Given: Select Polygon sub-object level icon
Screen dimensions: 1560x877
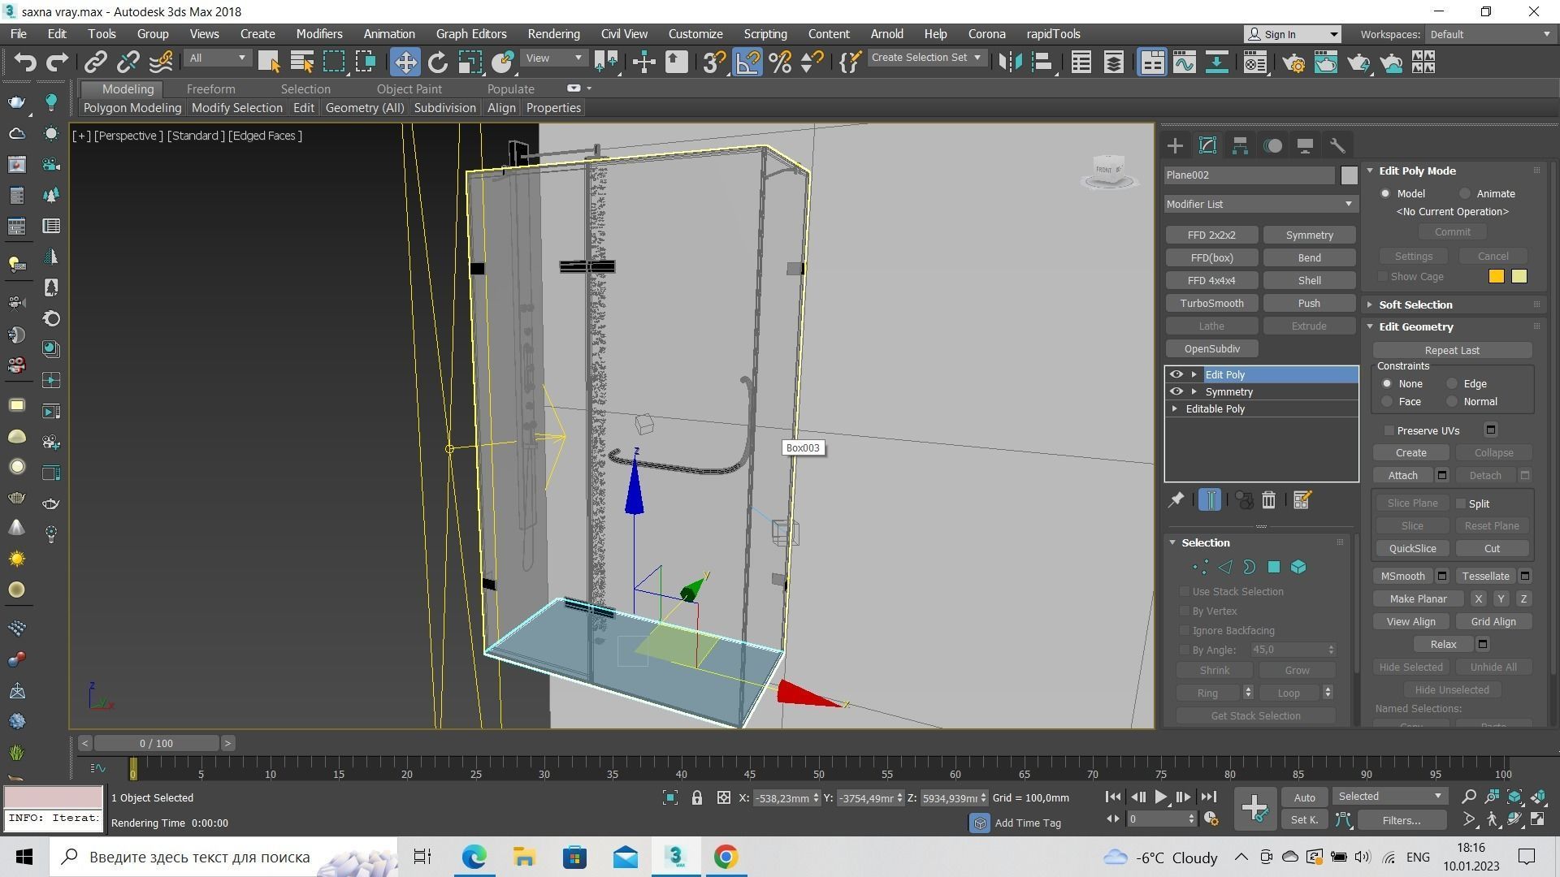Looking at the screenshot, I should point(1273,567).
